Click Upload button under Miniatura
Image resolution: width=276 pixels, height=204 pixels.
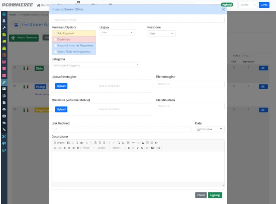pos(61,109)
